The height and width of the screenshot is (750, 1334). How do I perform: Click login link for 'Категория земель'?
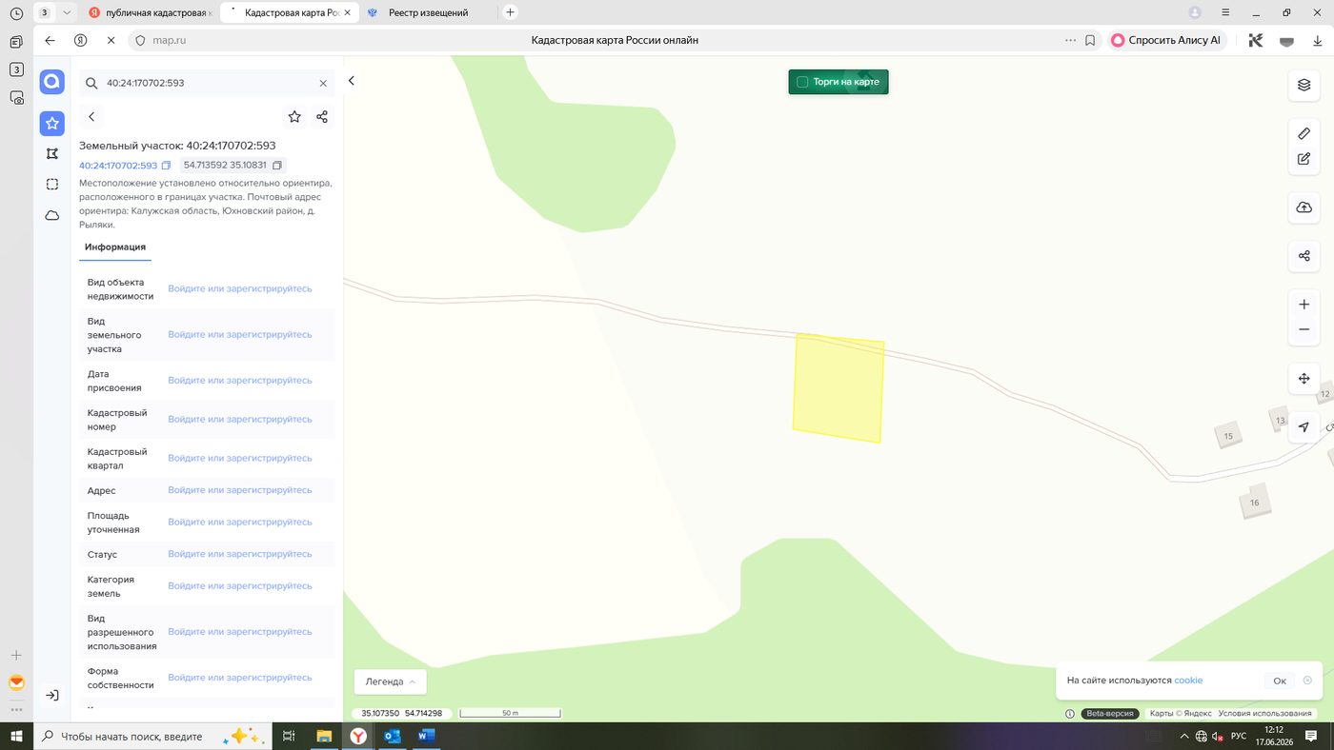(x=240, y=585)
